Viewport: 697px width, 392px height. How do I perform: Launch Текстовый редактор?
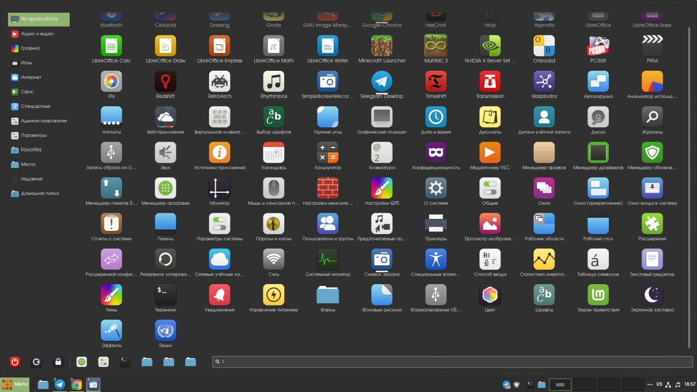652,260
